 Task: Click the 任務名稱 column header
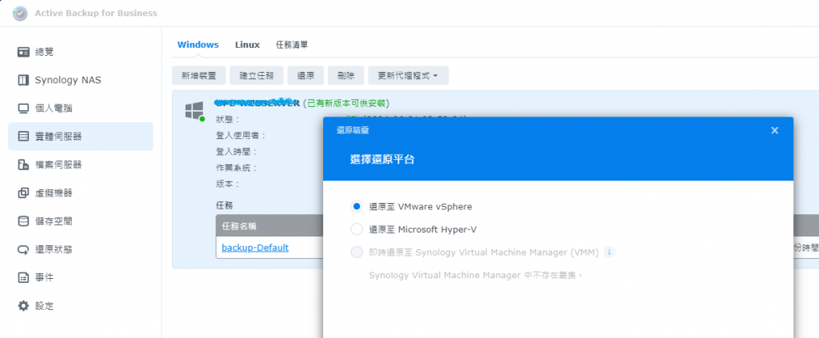point(238,226)
